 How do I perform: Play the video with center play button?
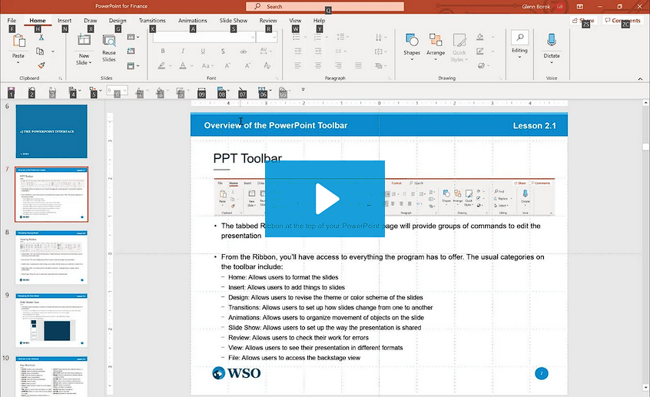(325, 199)
